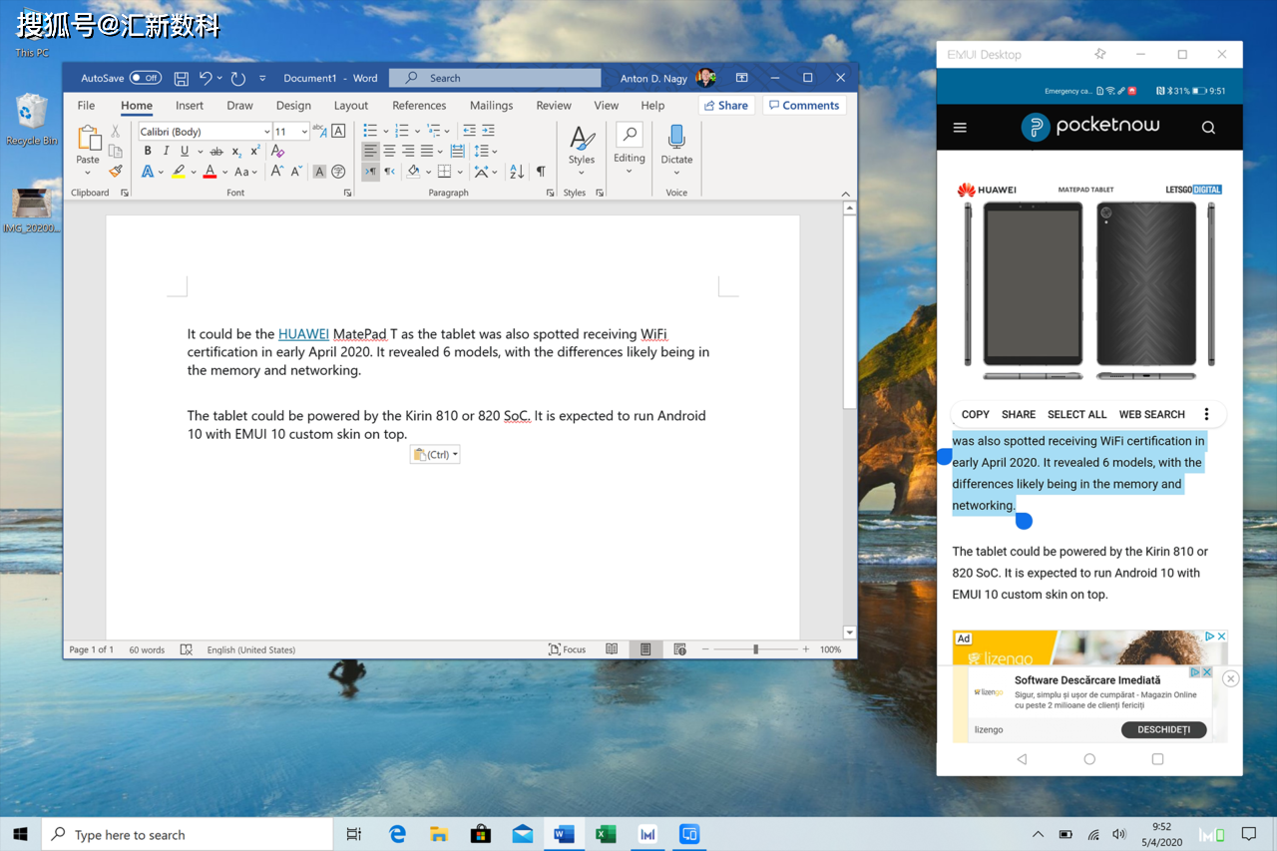
Task: Tap COPY in the phone selection menu
Action: coord(976,414)
